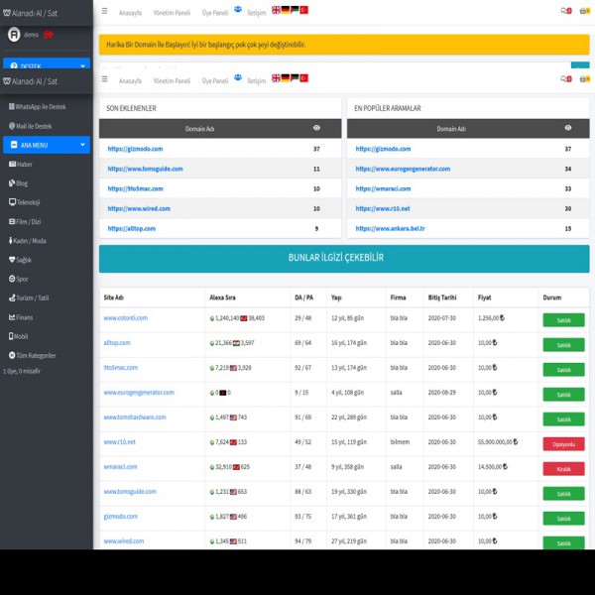Image resolution: width=595 pixels, height=595 pixels.
Task: Open https://www.eurogengenerator.com in popular searches
Action: click(403, 169)
